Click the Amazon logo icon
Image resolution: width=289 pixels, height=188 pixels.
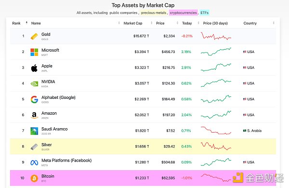point(34,115)
